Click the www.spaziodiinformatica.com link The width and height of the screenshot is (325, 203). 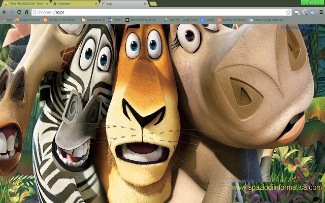click(277, 188)
